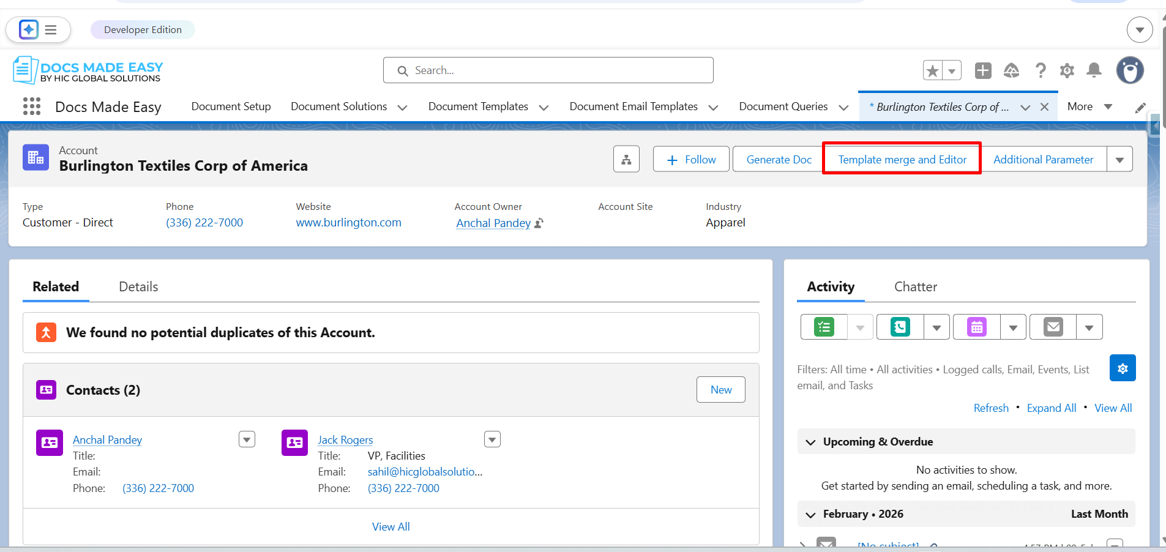Viewport: 1166px width, 552px height.
Task: Click the Help question mark icon
Action: point(1040,71)
